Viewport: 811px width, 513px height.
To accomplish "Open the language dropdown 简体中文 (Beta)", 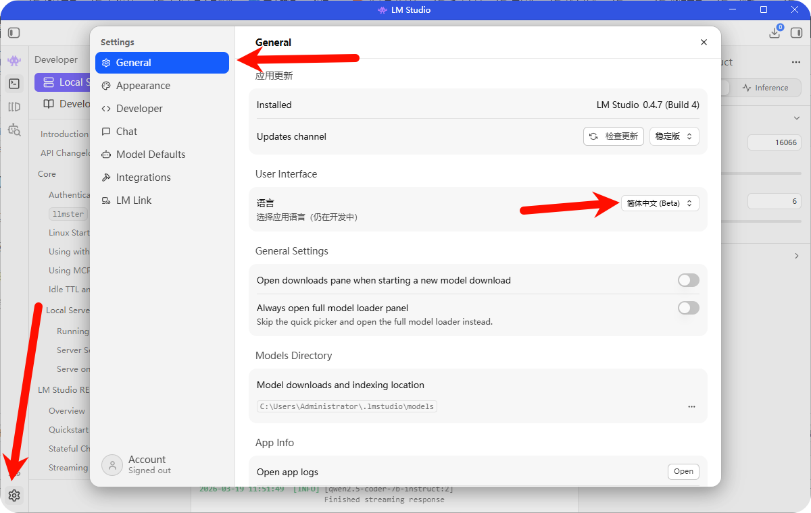I will click(x=660, y=203).
